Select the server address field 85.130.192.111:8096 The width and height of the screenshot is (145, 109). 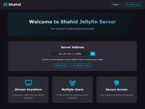(x=70, y=54)
